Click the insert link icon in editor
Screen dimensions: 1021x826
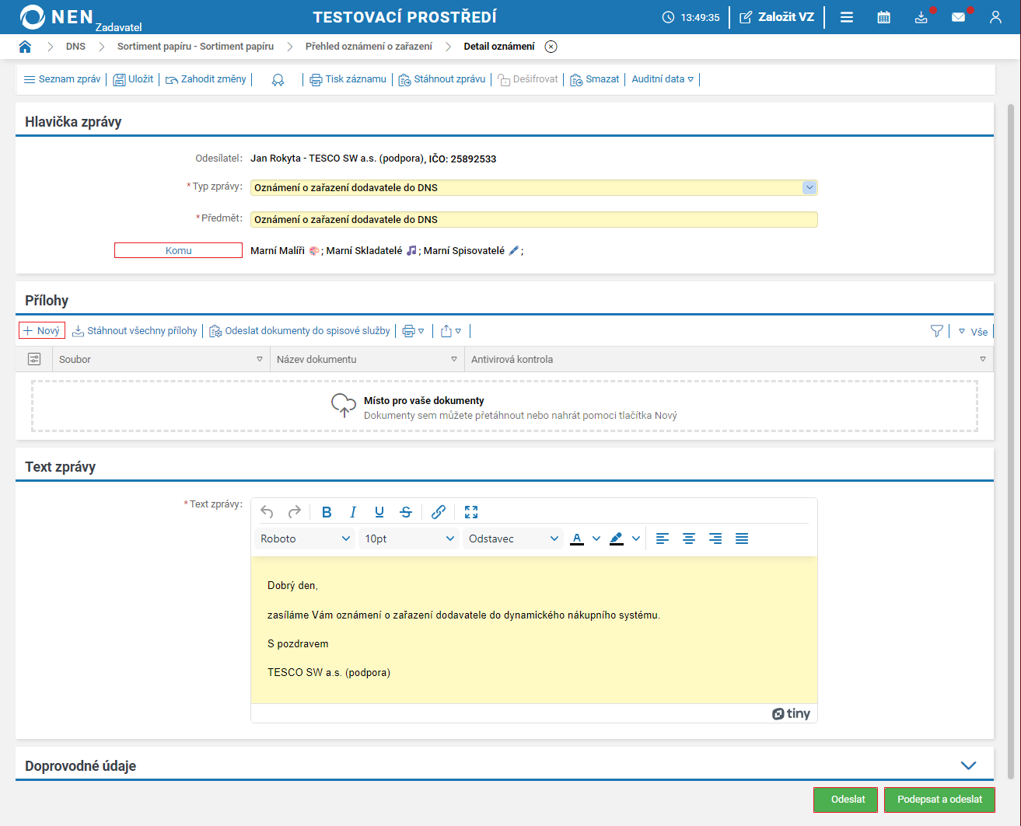click(439, 512)
